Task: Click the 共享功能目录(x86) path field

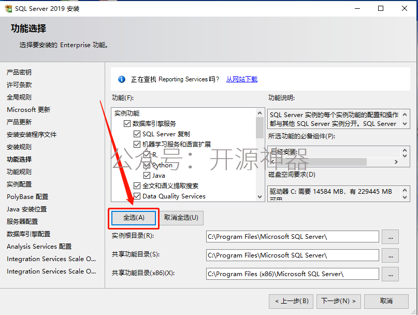Action: click(293, 274)
